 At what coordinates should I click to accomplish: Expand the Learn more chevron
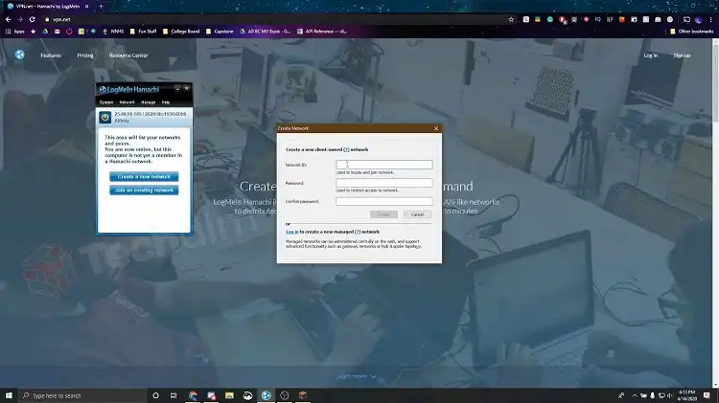[x=373, y=377]
